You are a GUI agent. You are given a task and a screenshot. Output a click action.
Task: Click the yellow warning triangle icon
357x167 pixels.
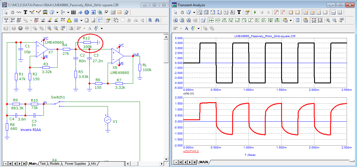(69, 20)
